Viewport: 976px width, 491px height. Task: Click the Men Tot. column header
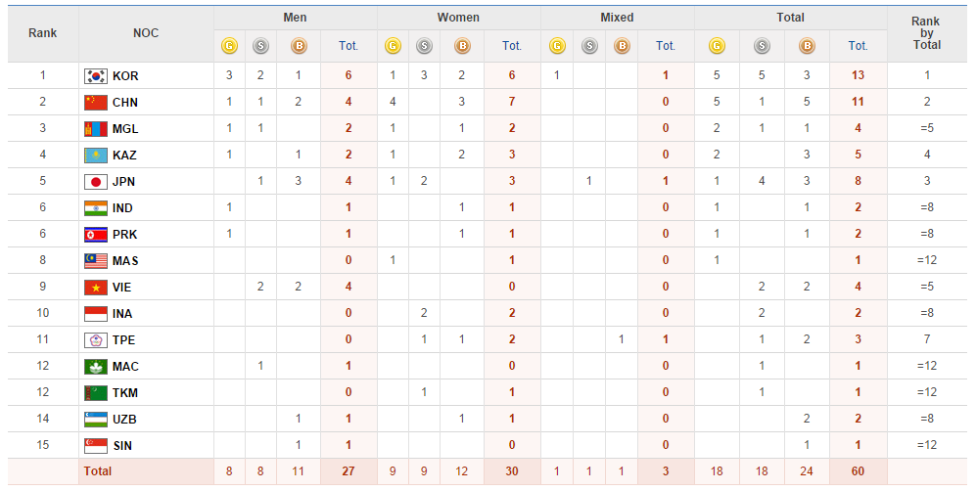(349, 45)
